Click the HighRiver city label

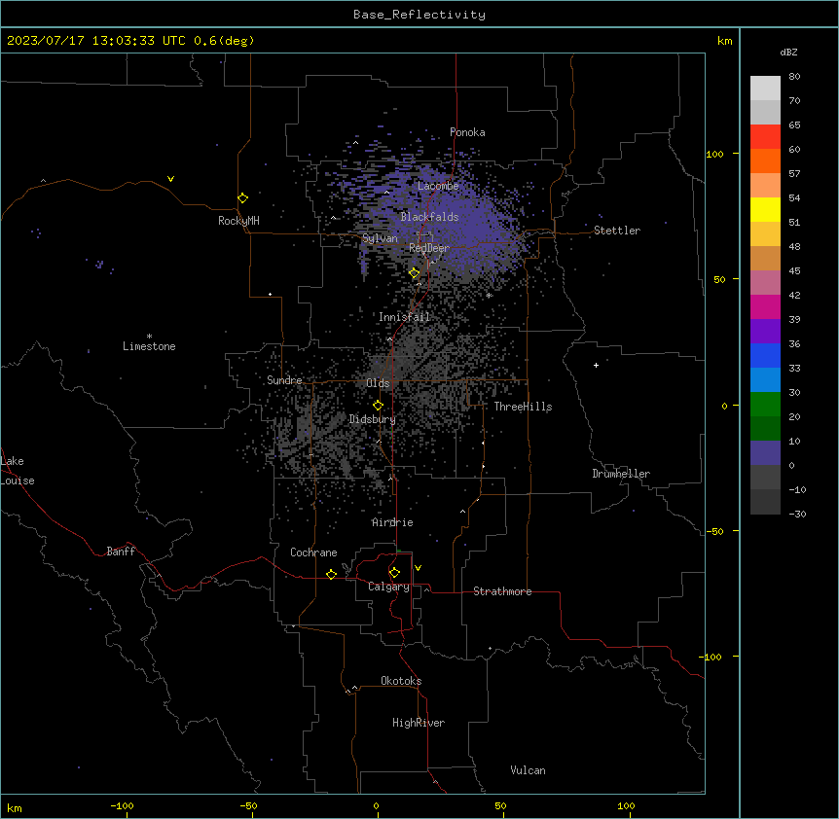419,723
